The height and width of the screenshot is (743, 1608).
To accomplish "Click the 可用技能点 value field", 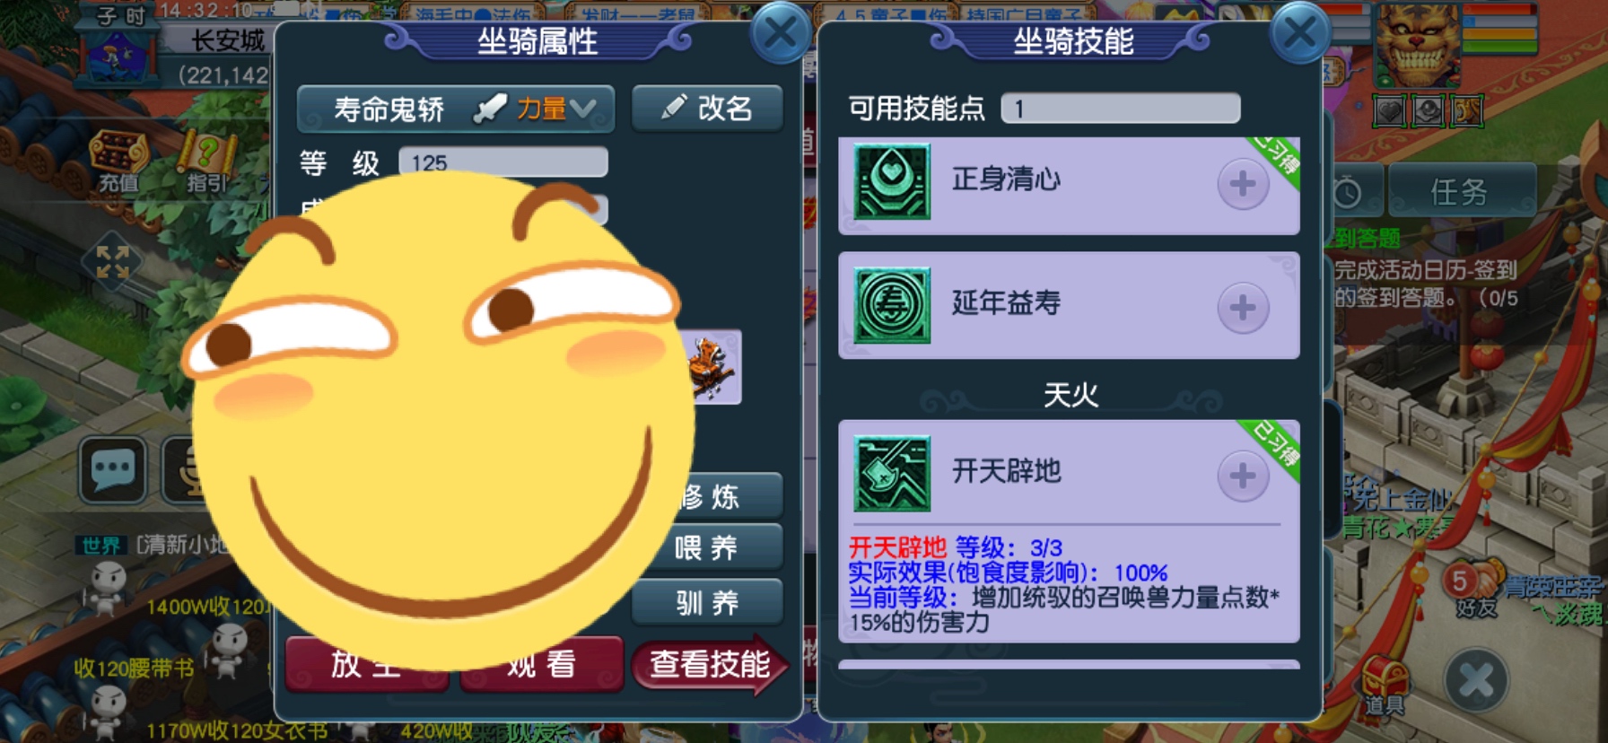I will tap(1121, 109).
